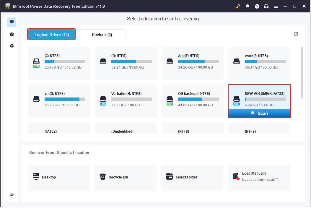Viewport: 311px width, 208px height.
Task: Click Scan button for NEW VOLUME K
Action: [x=259, y=113]
